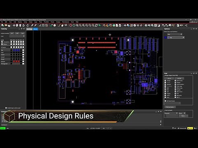The height and width of the screenshot is (148, 198).
Task: Toggle the By Saved Query checkbox
Action: point(165,101)
